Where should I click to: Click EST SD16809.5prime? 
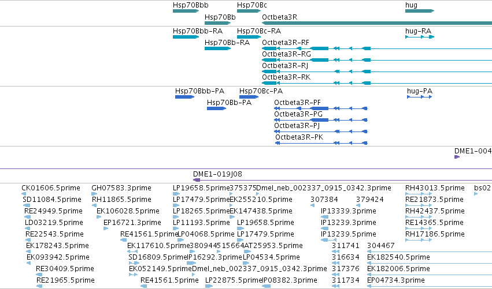(158, 257)
